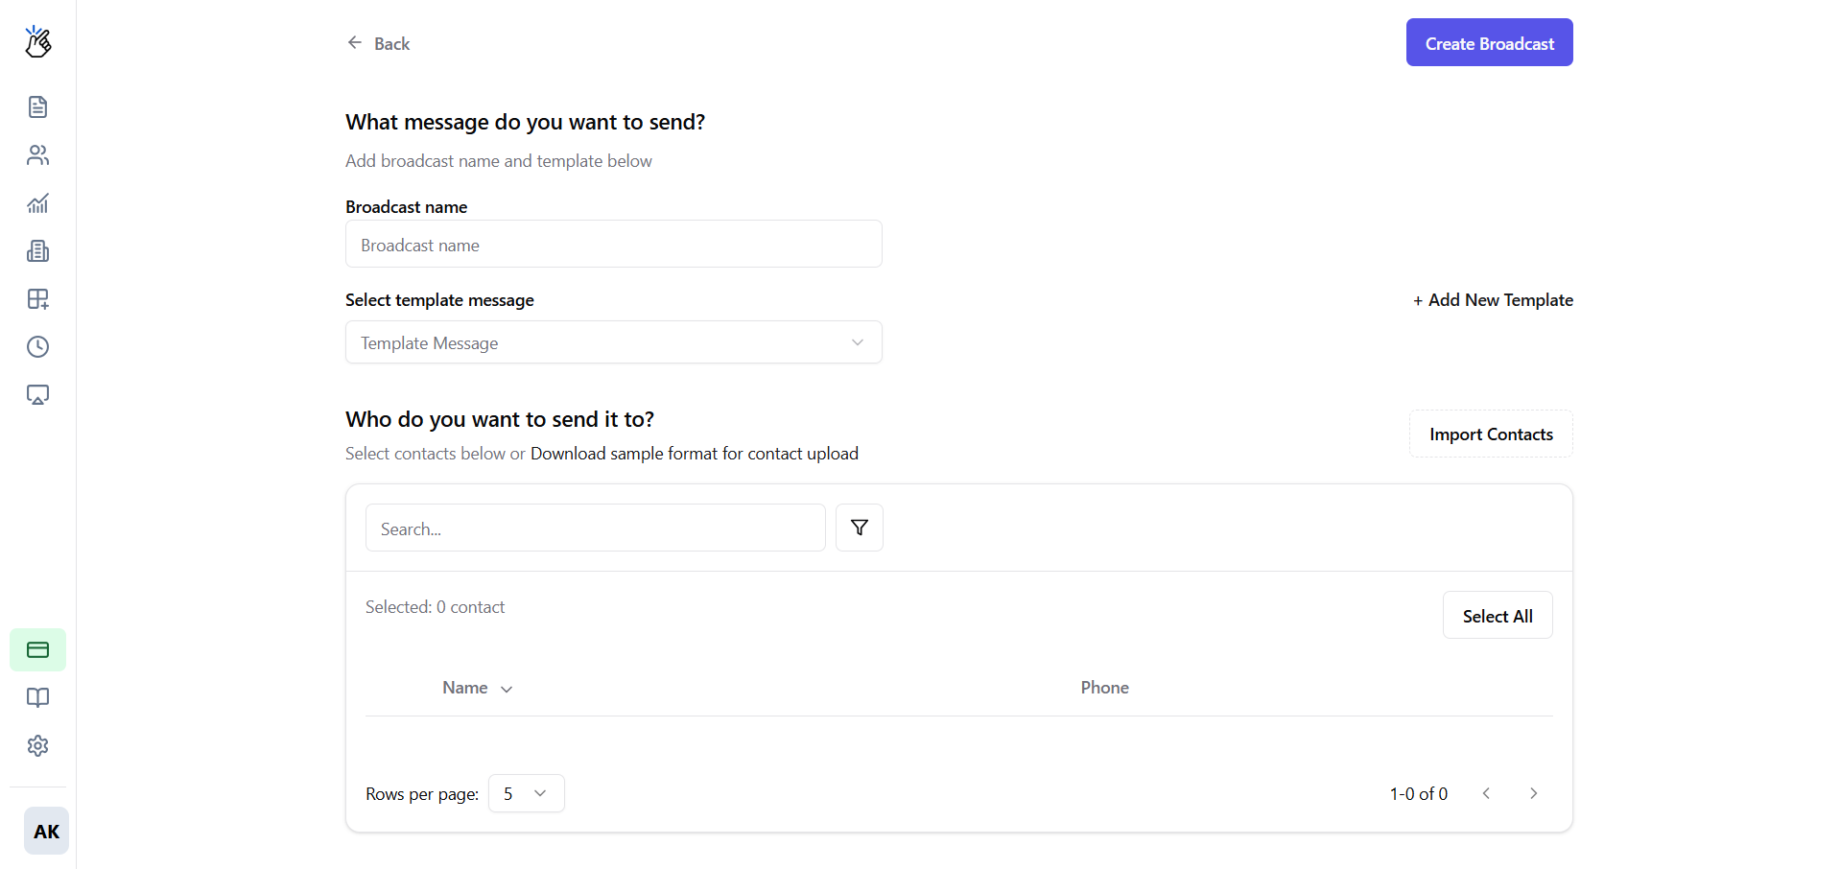
Task: Go to next page of contacts
Action: (1533, 793)
